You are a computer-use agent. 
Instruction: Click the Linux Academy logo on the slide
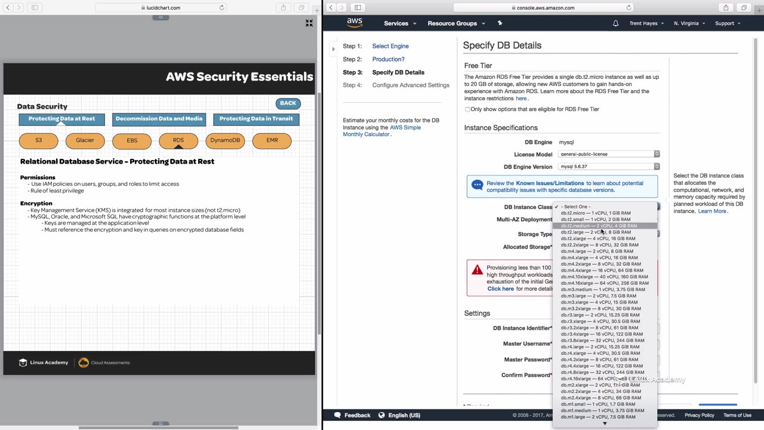pos(44,363)
